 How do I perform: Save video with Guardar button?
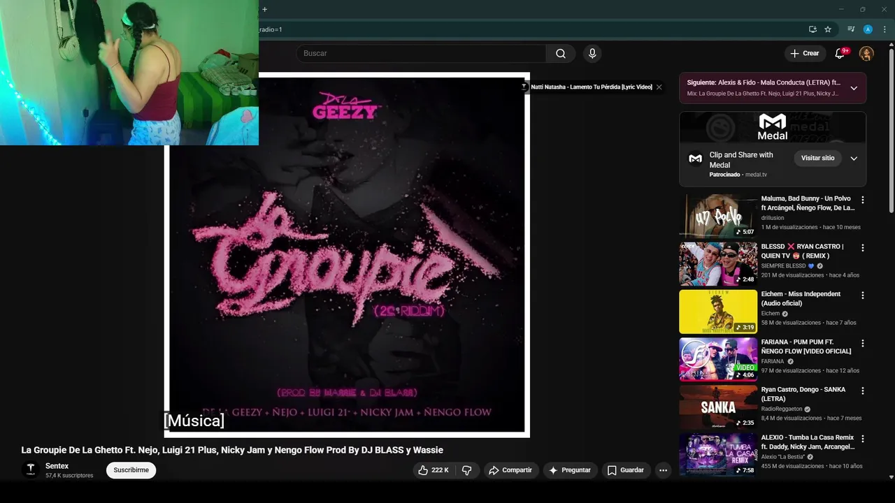(625, 470)
